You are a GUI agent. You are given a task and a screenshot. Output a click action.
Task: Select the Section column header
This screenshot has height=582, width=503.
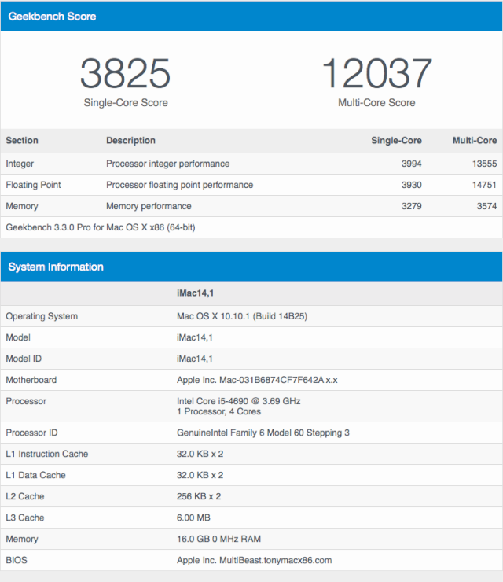22,140
